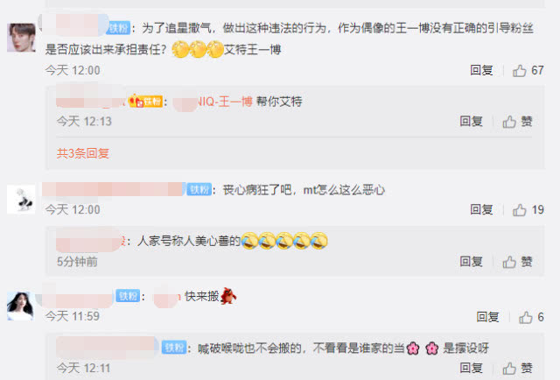Click the blue 铁粉 badge in first comment

(x=118, y=28)
